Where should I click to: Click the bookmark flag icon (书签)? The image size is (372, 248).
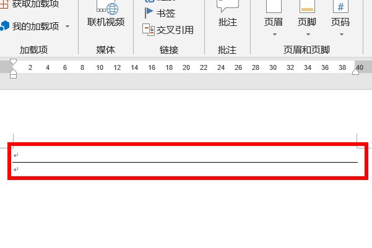click(149, 12)
